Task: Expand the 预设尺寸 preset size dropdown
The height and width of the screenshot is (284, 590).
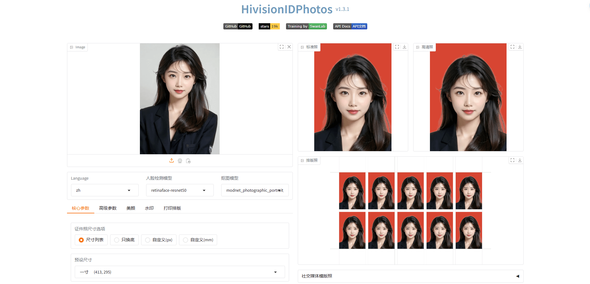Action: pos(180,272)
